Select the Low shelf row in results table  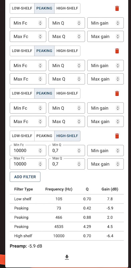coord(67,199)
